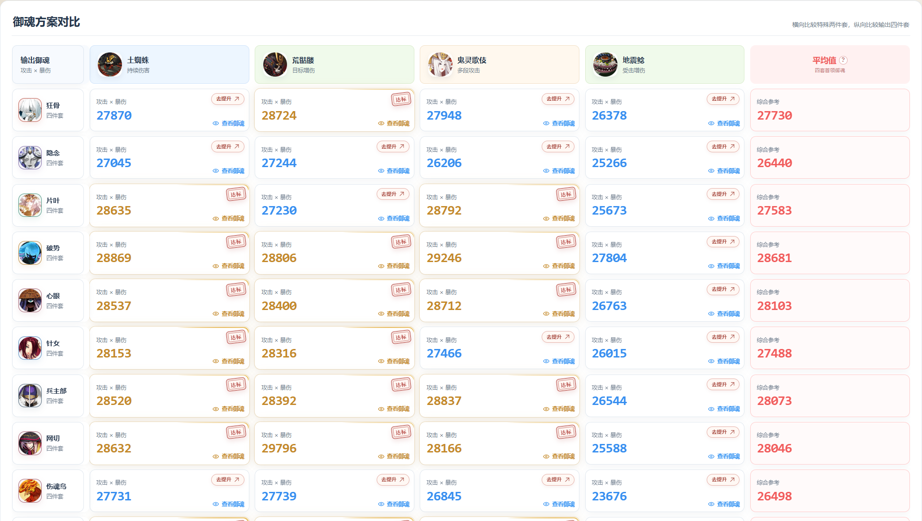Viewport: 922px width, 521px height.
Task: Click the 御魂方案对比 page title
Action: pyautogui.click(x=46, y=22)
